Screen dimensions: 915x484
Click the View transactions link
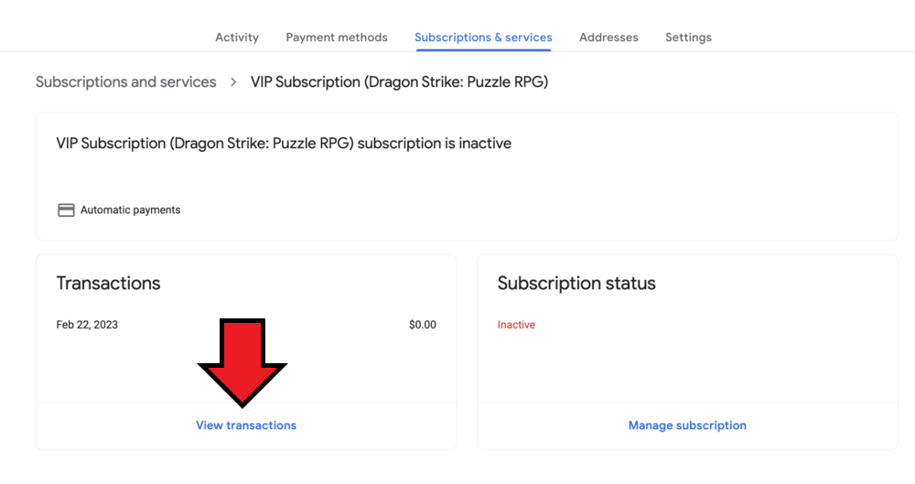[x=246, y=425]
